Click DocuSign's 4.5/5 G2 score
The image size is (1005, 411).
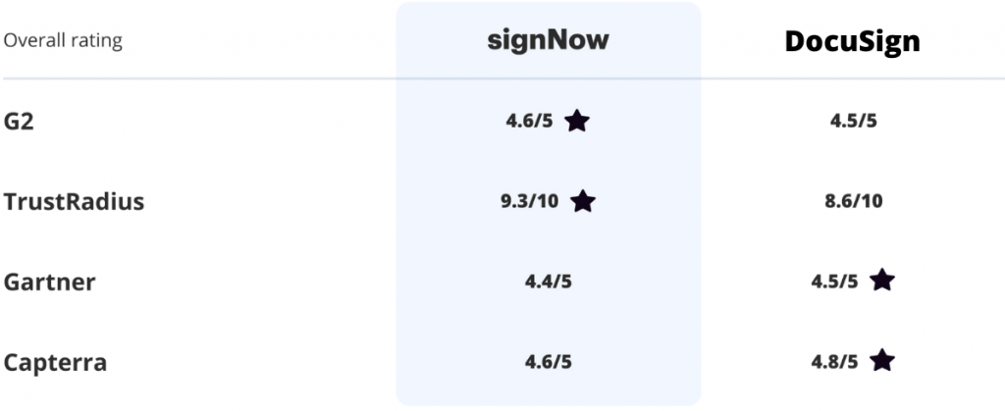(x=853, y=122)
